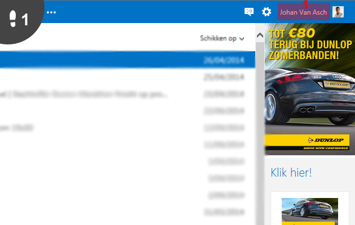This screenshot has height=225, width=355.
Task: Click the Johan Van Asch account name
Action: [304, 12]
